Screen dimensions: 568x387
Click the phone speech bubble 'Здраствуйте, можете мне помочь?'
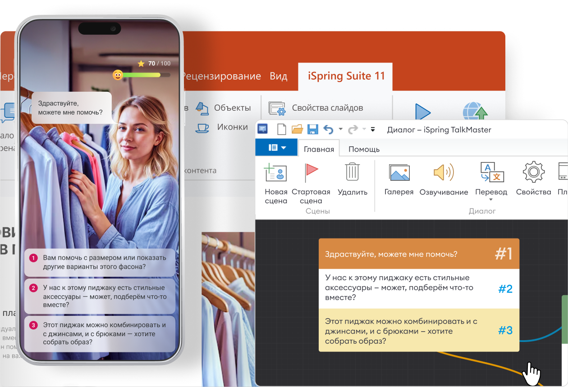pyautogui.click(x=71, y=108)
